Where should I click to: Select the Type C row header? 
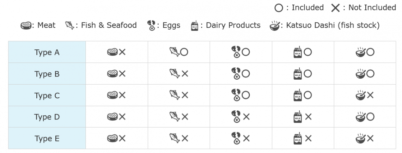[47, 95]
